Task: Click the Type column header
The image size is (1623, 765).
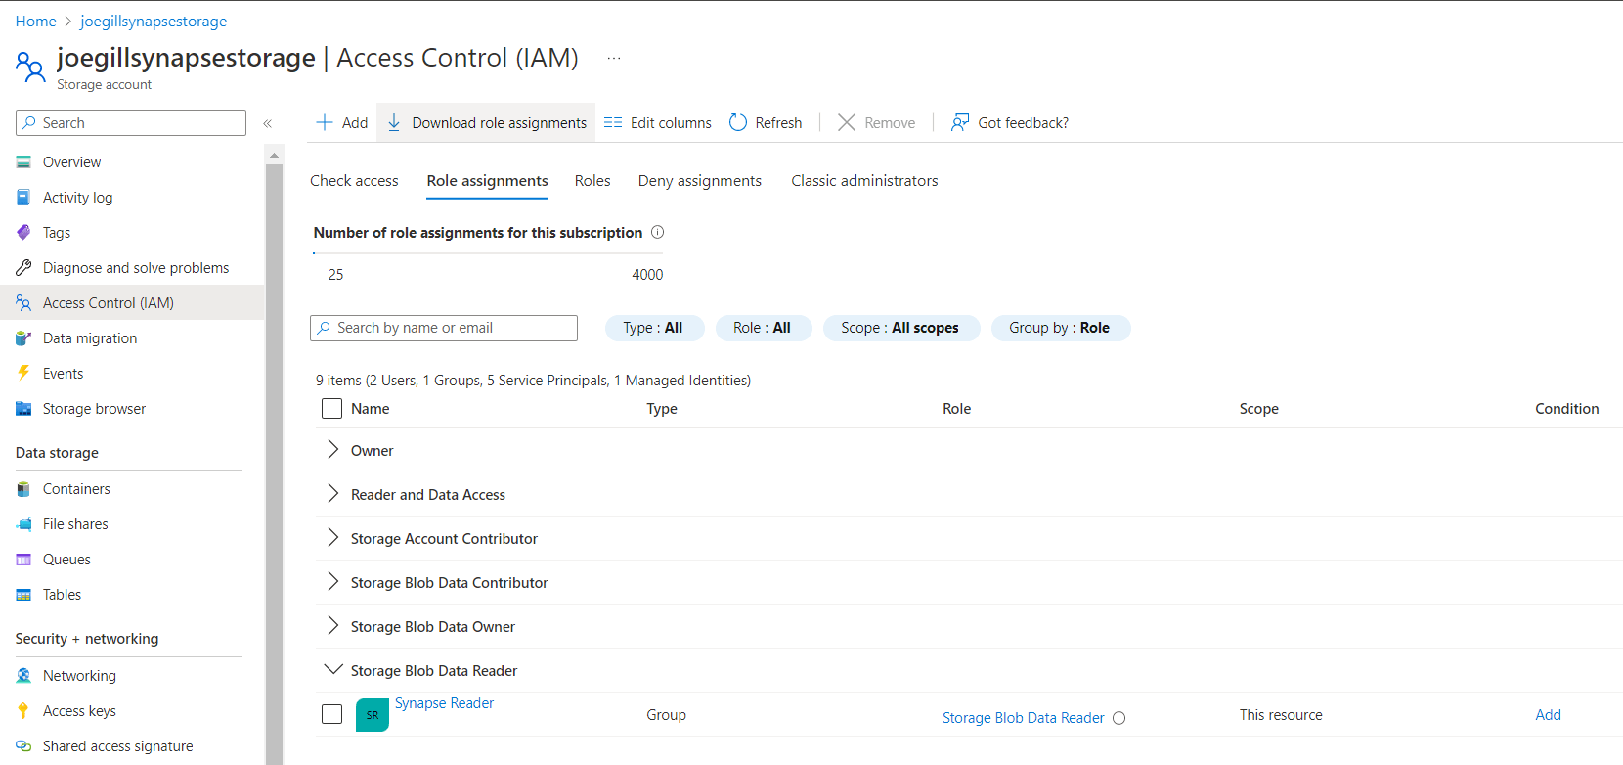Action: [x=662, y=409]
